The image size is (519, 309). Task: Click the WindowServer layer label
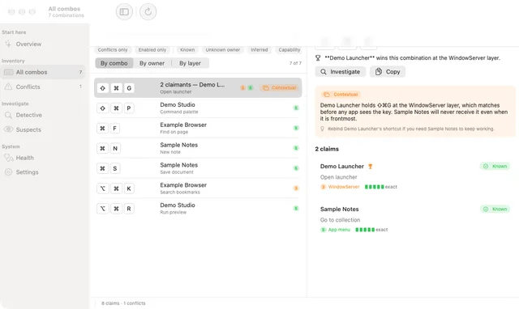344,187
